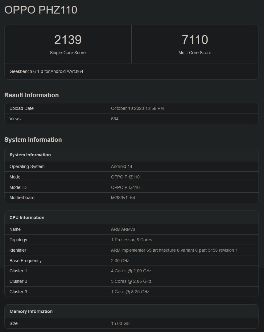264x332 pixels.
Task: Click the CPU Information table header
Action: tap(27, 218)
